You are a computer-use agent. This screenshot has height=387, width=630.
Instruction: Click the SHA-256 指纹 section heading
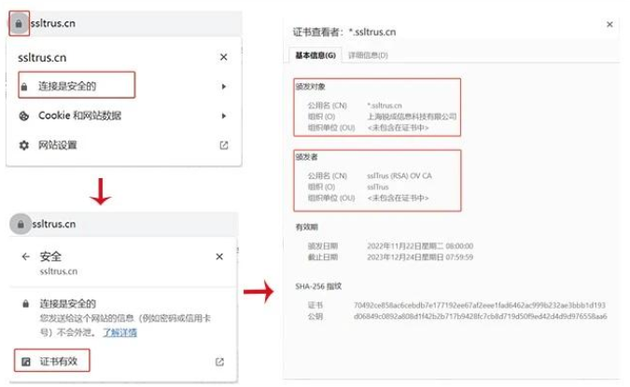[318, 286]
